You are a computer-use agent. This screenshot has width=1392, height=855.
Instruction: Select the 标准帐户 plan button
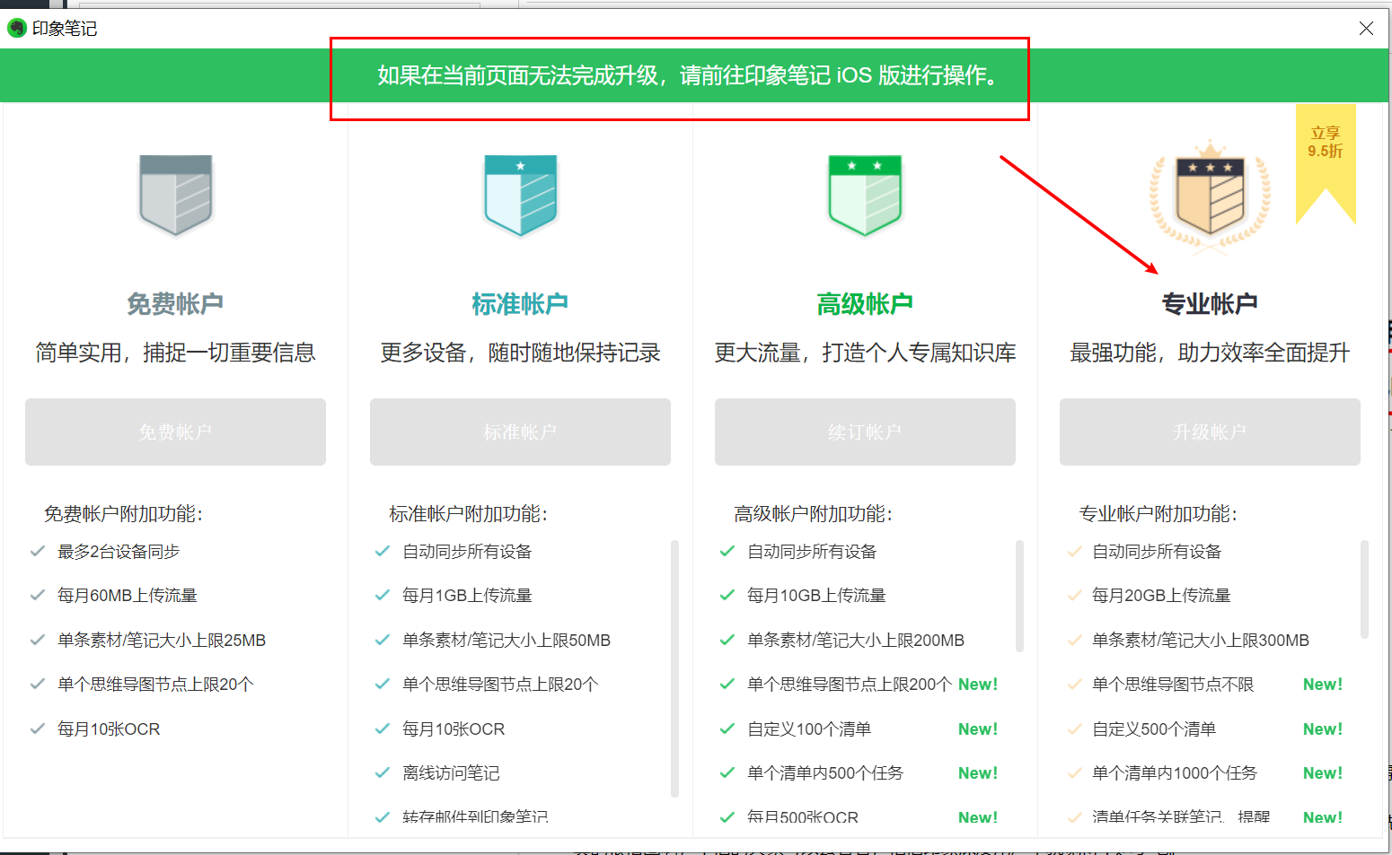pos(520,432)
